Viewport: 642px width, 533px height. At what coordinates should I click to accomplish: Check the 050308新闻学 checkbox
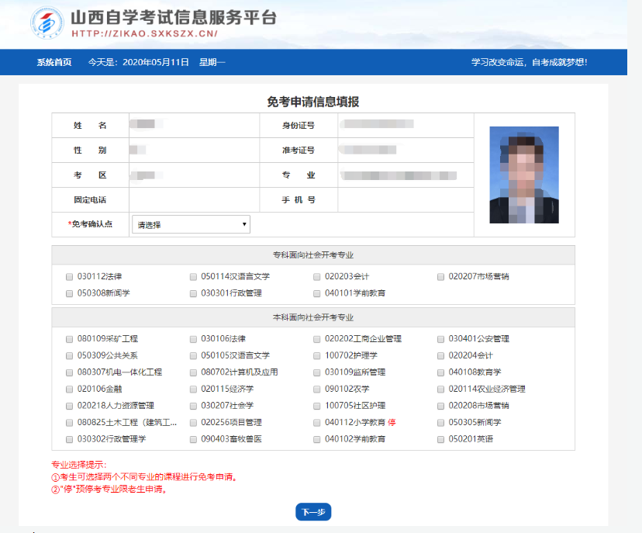69,294
